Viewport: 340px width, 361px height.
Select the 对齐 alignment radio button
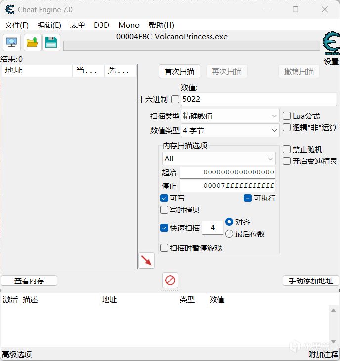[x=229, y=222]
